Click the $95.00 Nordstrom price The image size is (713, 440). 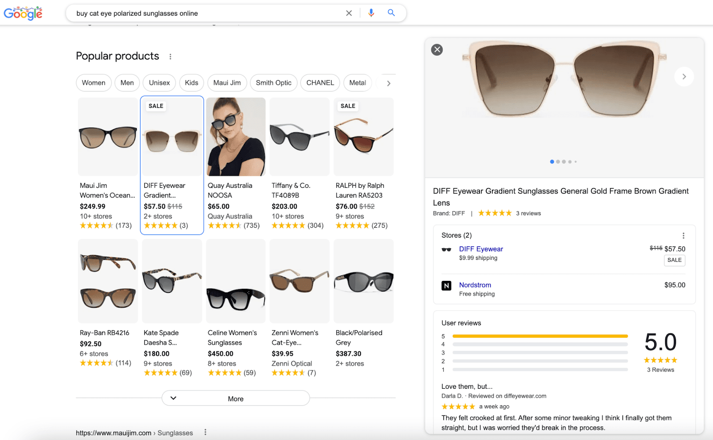point(675,285)
